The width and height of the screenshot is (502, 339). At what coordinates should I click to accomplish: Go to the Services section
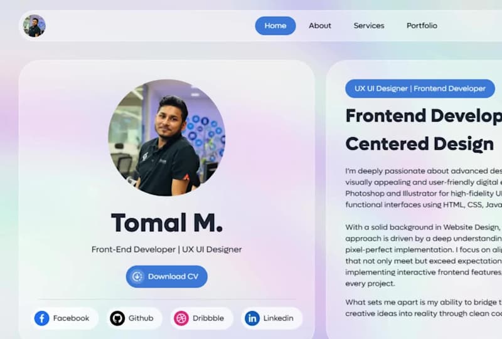[x=369, y=26]
